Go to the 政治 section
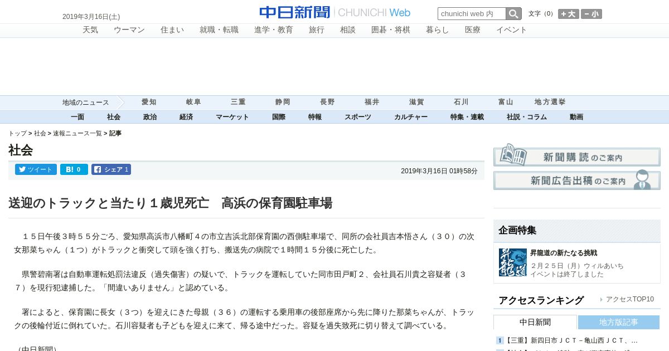This screenshot has width=669, height=351. pyautogui.click(x=150, y=117)
